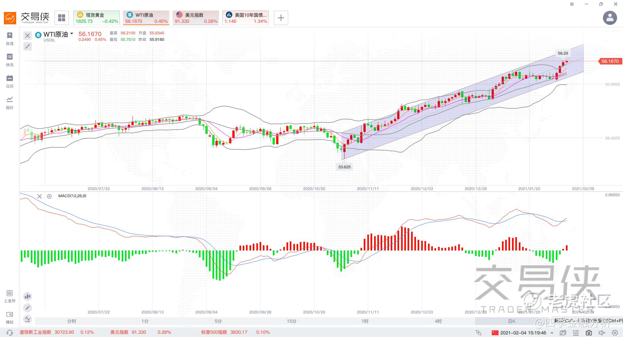Select the 1分 timeframe
The width and height of the screenshot is (623, 337).
145,321
